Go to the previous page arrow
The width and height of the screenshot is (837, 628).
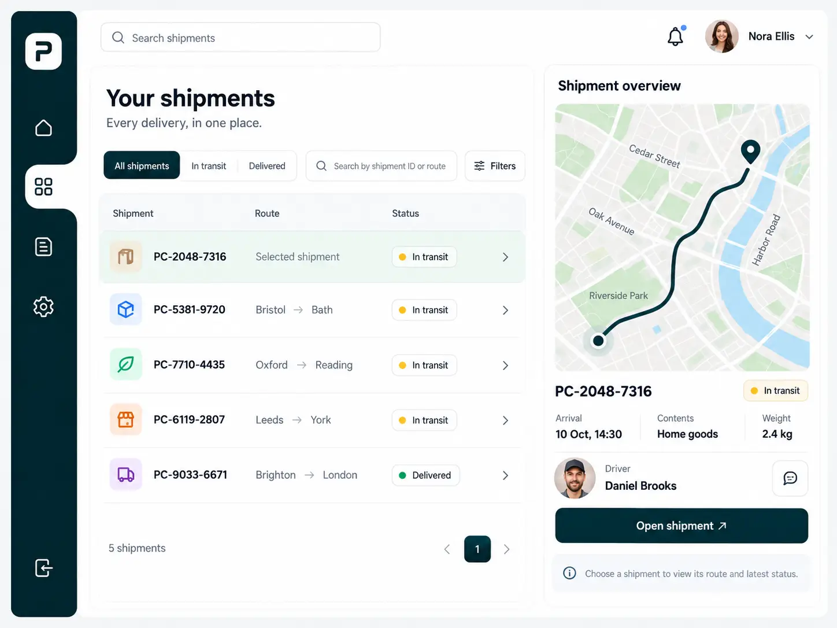447,549
